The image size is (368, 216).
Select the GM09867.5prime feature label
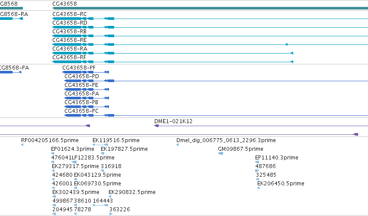240,149
